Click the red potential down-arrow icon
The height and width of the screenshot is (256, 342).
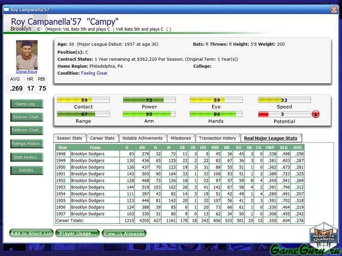point(315,114)
